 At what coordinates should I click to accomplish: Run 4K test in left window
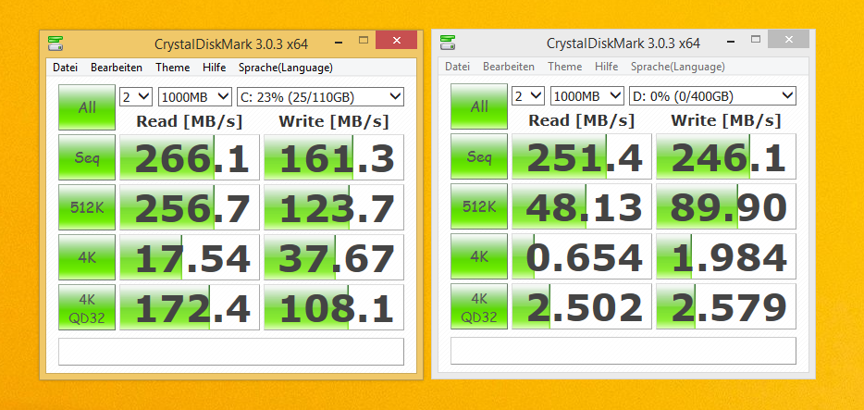(87, 257)
